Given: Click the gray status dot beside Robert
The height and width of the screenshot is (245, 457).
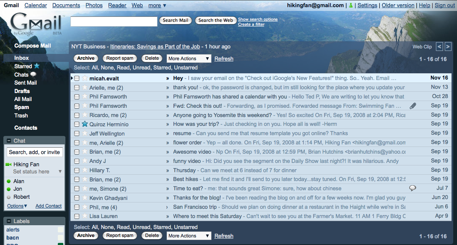Looking at the screenshot, I should click(x=9, y=197).
